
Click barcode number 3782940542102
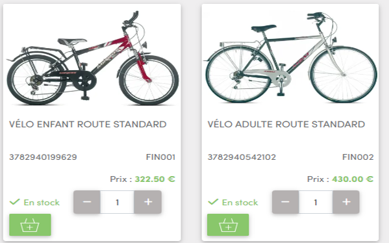pyautogui.click(x=242, y=157)
